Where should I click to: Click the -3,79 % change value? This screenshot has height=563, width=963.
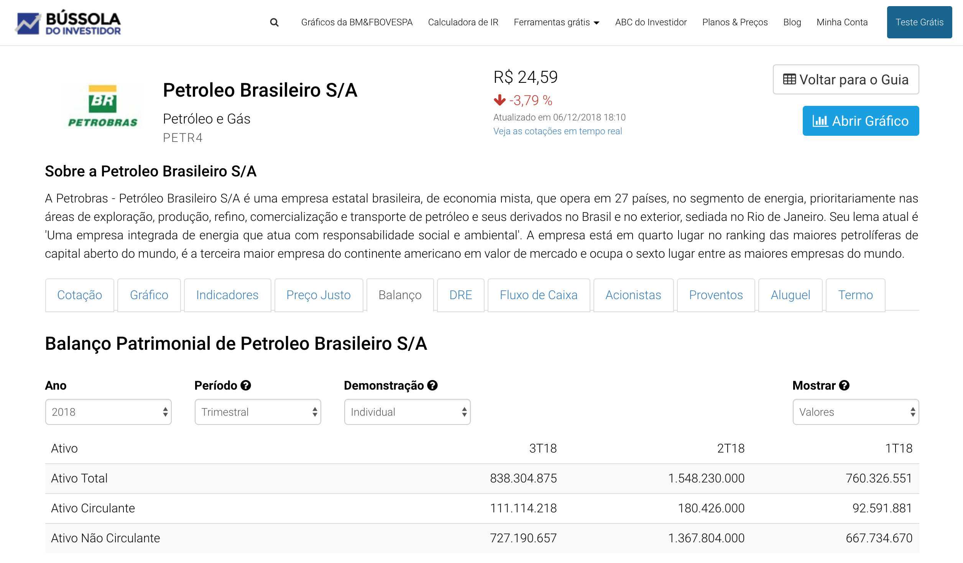click(531, 100)
